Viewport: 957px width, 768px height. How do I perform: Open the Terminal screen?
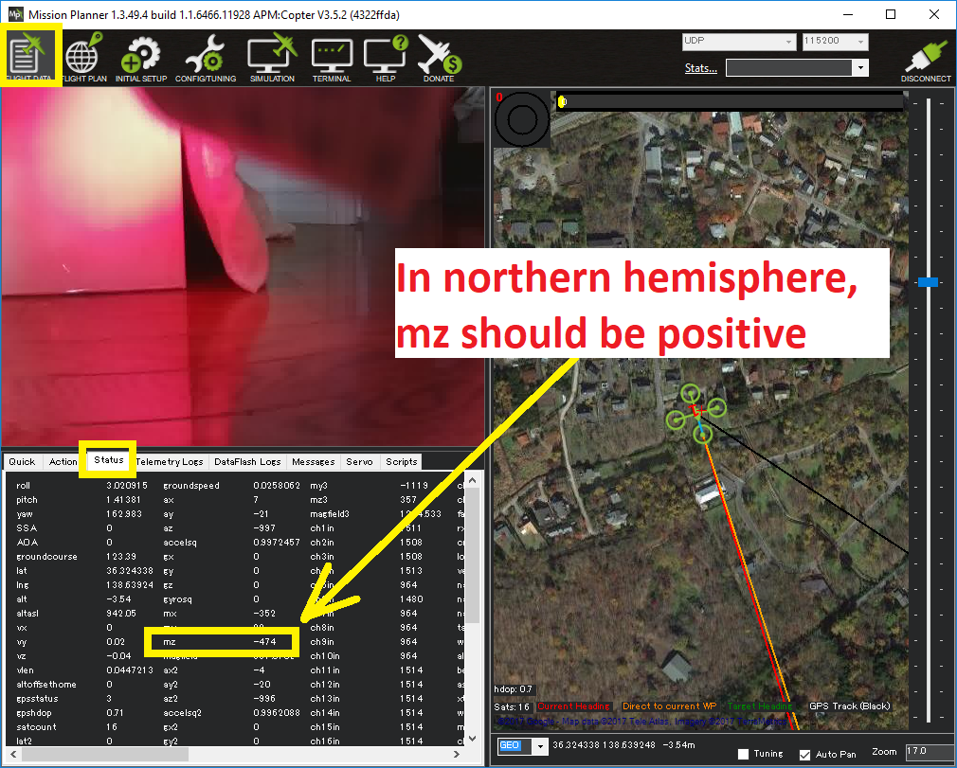(332, 60)
